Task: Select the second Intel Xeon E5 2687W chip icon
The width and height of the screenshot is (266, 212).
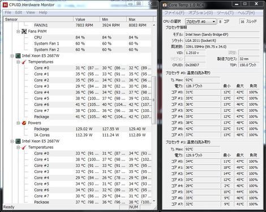Action: (x=18, y=141)
